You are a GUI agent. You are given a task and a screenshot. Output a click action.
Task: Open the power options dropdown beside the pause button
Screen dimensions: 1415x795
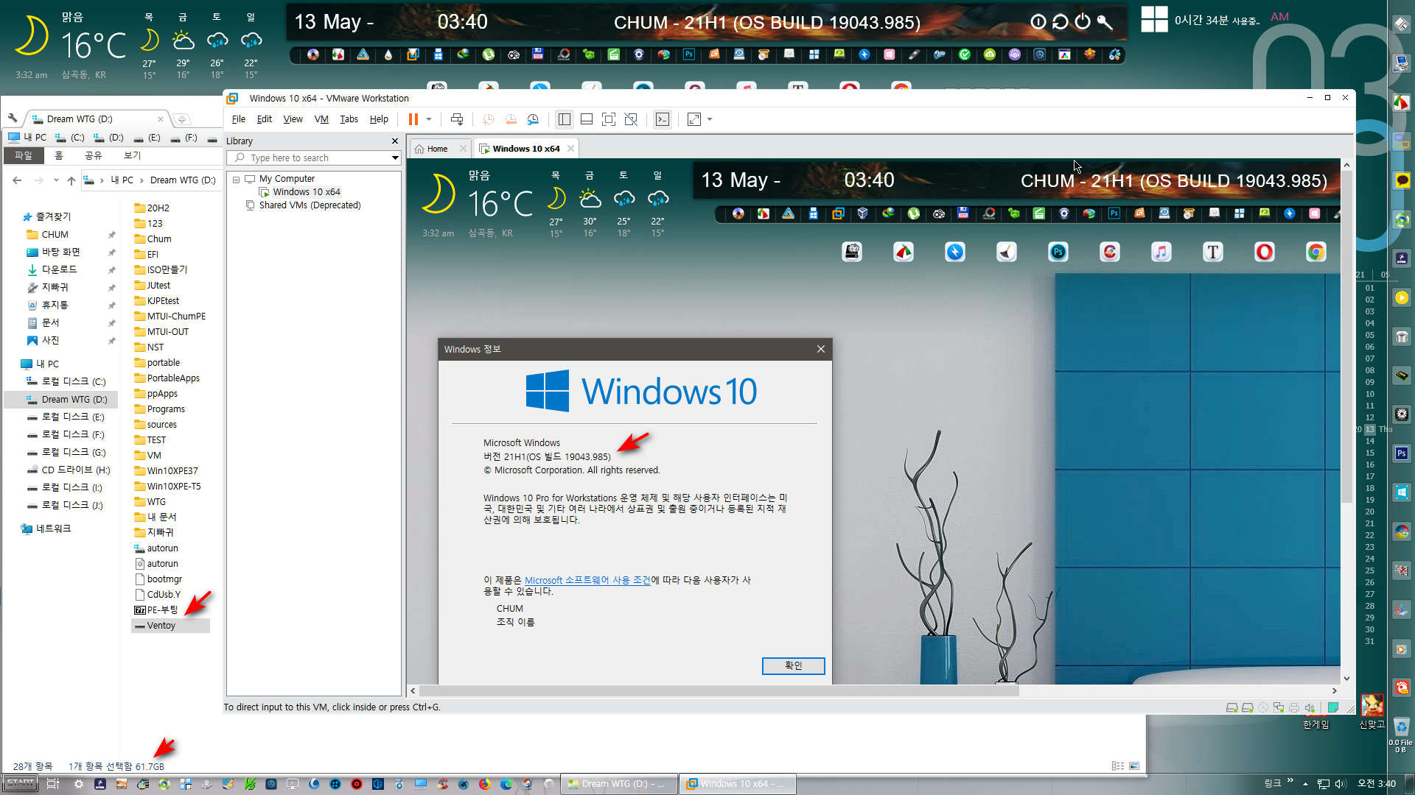pos(429,119)
